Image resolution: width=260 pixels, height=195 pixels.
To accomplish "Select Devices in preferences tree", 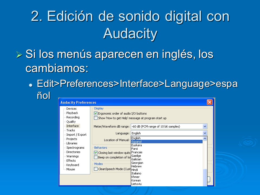I will point(71,109).
